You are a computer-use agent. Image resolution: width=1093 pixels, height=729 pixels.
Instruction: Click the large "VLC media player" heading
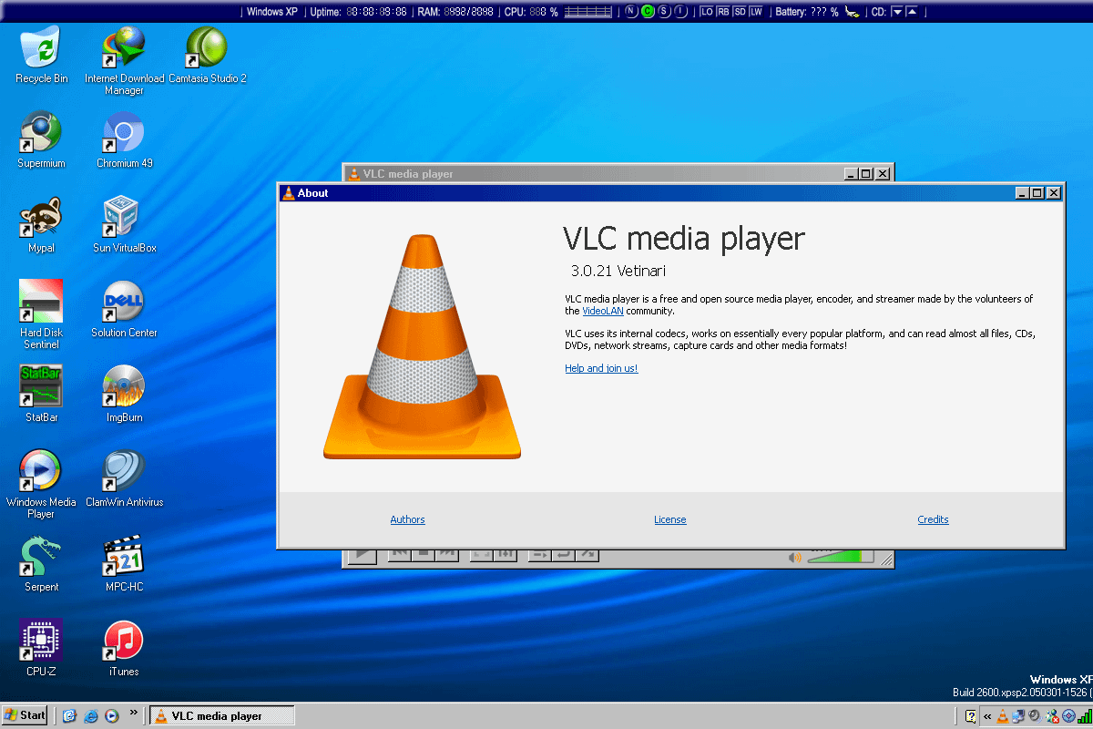click(x=684, y=239)
